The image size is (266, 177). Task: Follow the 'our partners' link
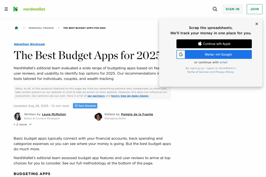click(96, 96)
